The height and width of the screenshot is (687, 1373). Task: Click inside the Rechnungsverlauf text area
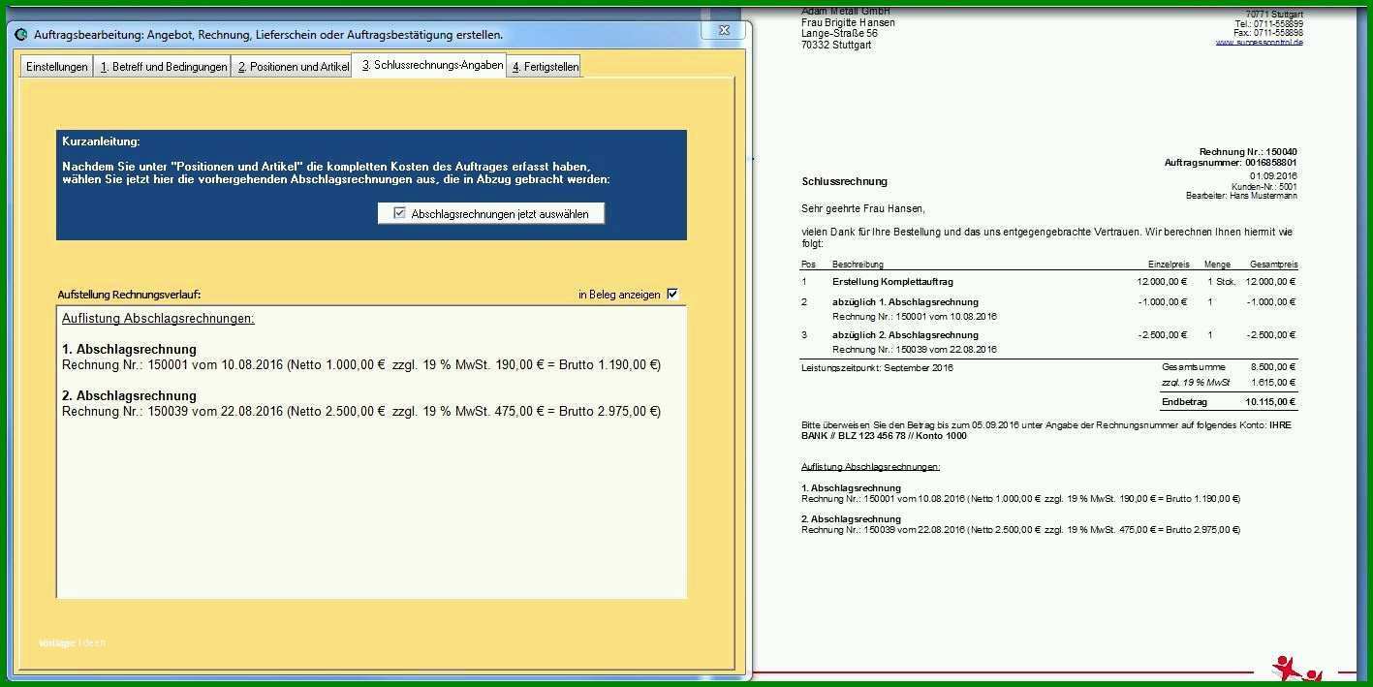pyautogui.click(x=372, y=452)
